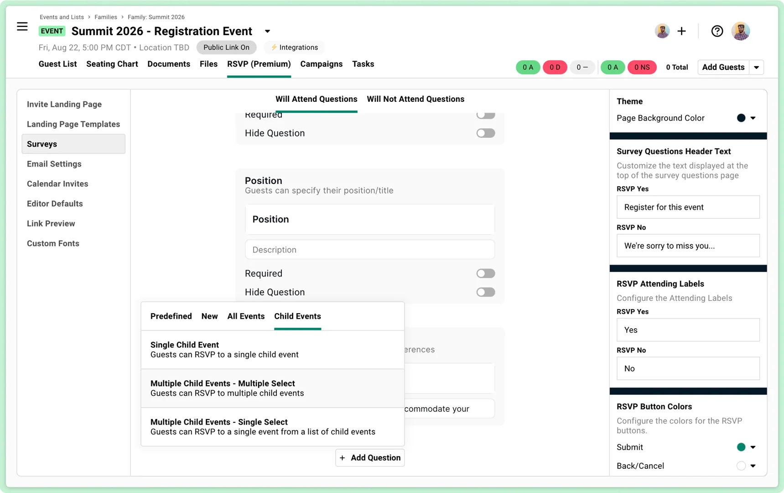Toggle the topmost Hide Question switch
The width and height of the screenshot is (784, 493).
(x=485, y=133)
